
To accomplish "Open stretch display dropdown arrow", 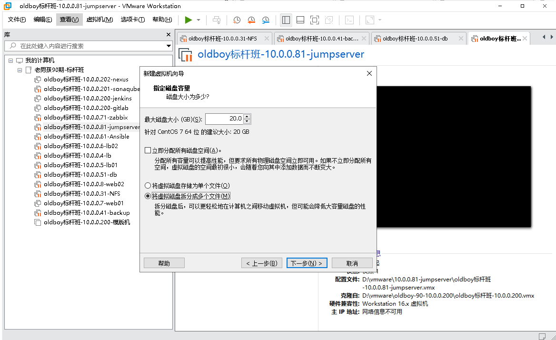I will point(380,20).
